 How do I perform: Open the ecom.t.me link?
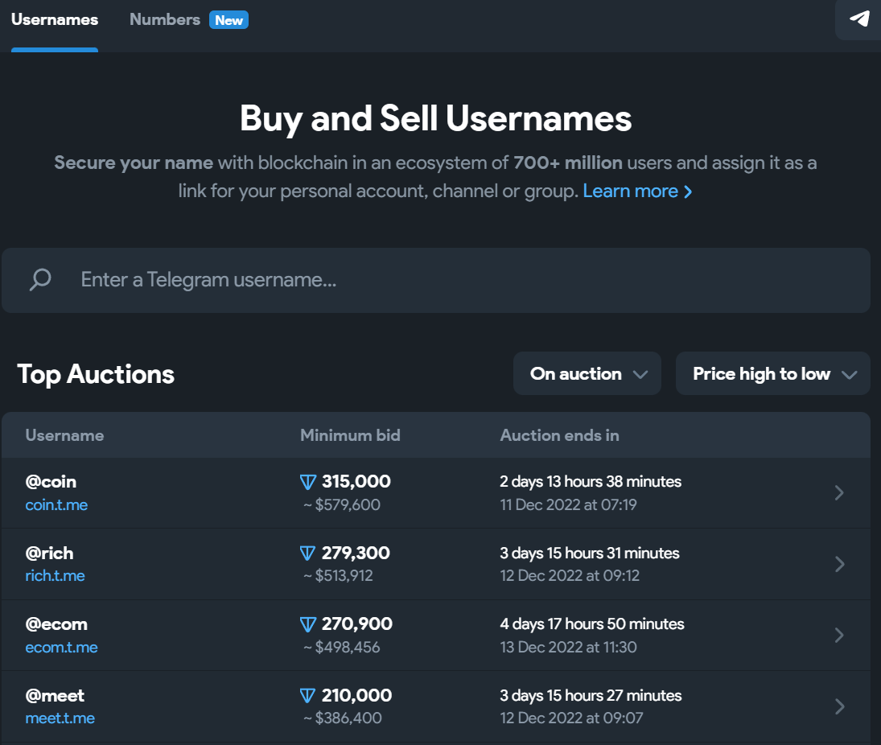pyautogui.click(x=61, y=647)
